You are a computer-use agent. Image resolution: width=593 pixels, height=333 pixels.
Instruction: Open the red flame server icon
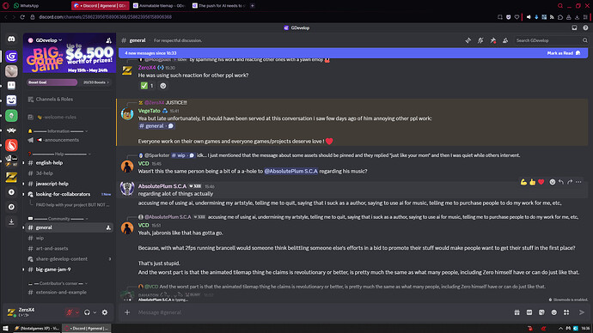[x=11, y=145]
